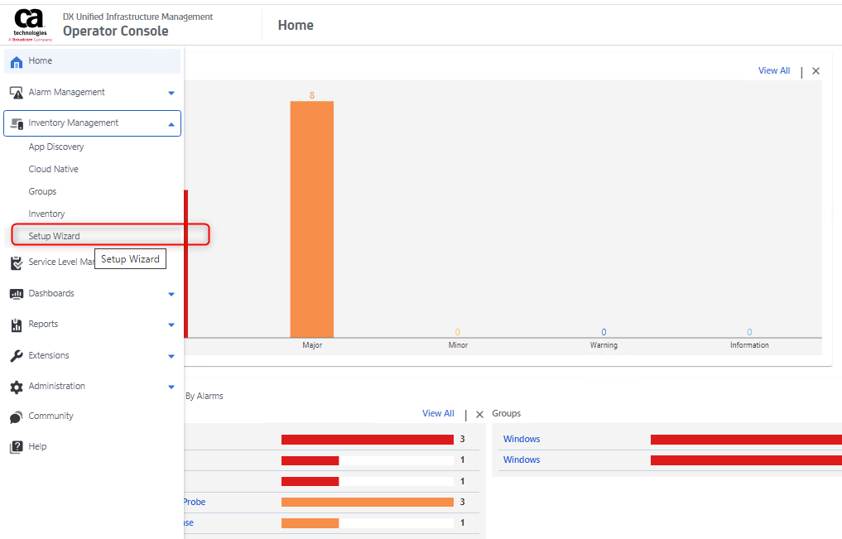Expand the Dashboards menu arrow
The height and width of the screenshot is (539, 842).
coord(171,294)
